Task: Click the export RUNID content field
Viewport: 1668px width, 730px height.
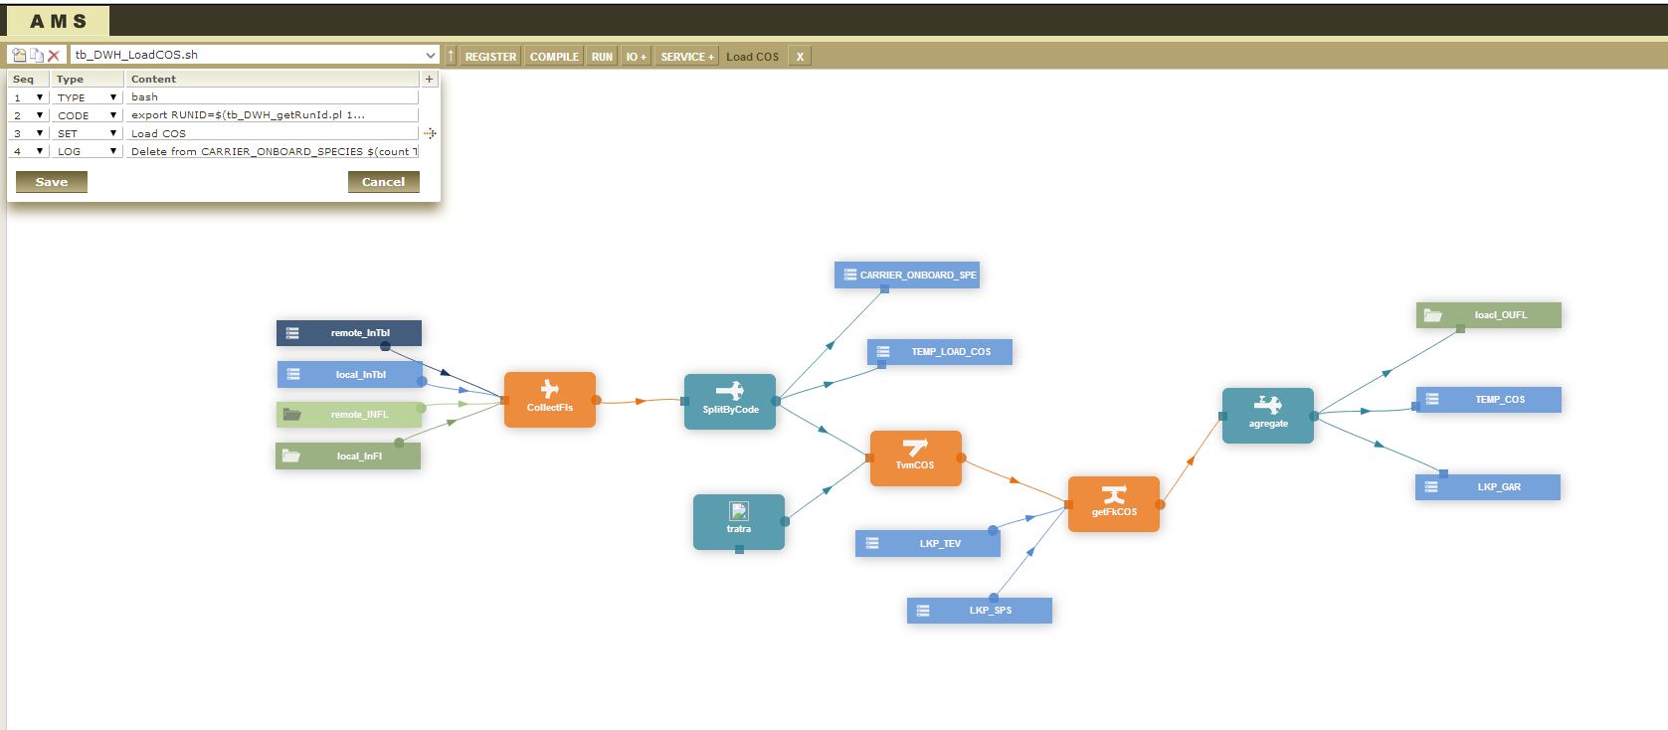Action: [273, 115]
